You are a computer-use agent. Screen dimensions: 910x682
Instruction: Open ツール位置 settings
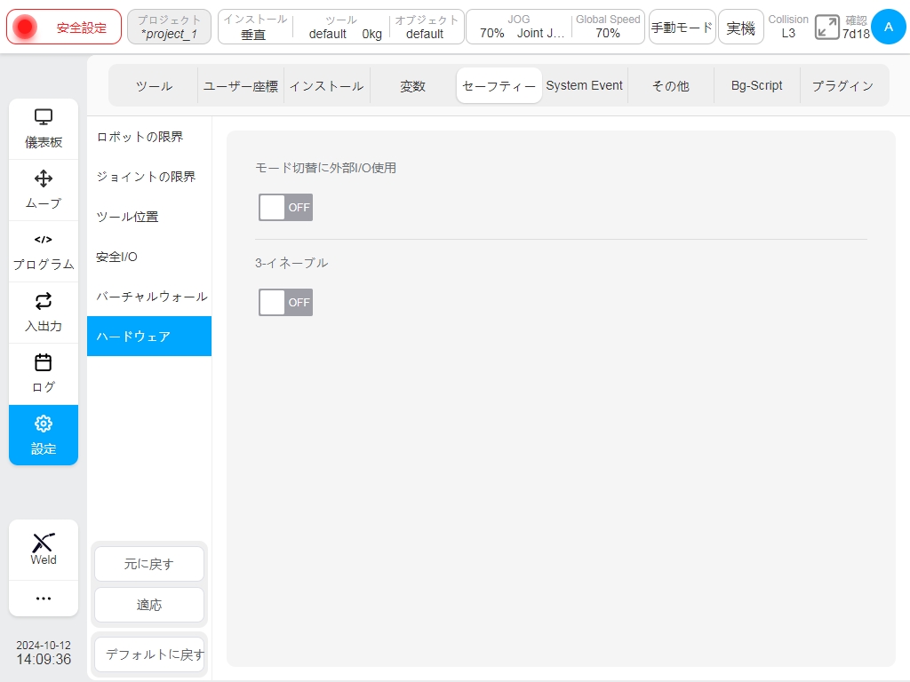click(149, 217)
